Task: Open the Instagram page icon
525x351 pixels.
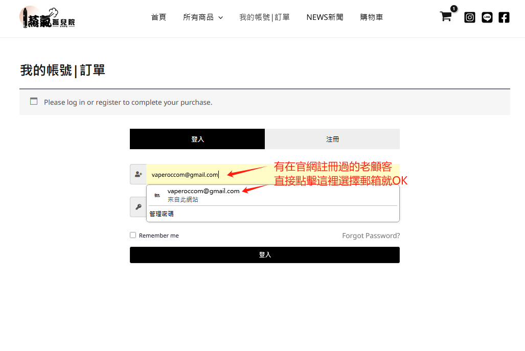Action: (469, 17)
